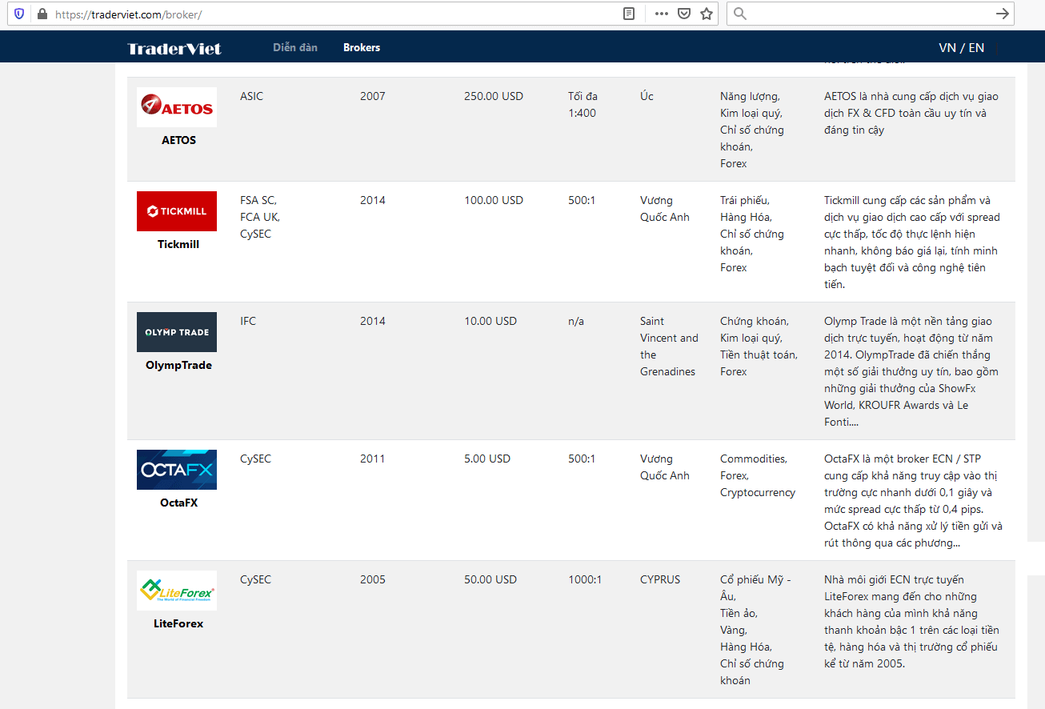Open the AETOS broker logo
1045x709 pixels.
tap(177, 107)
